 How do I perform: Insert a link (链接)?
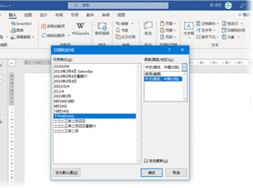(122, 24)
